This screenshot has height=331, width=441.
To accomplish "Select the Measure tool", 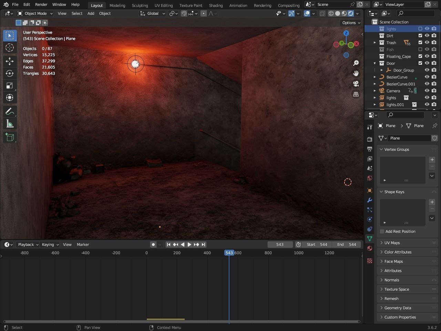I will click(x=10, y=124).
